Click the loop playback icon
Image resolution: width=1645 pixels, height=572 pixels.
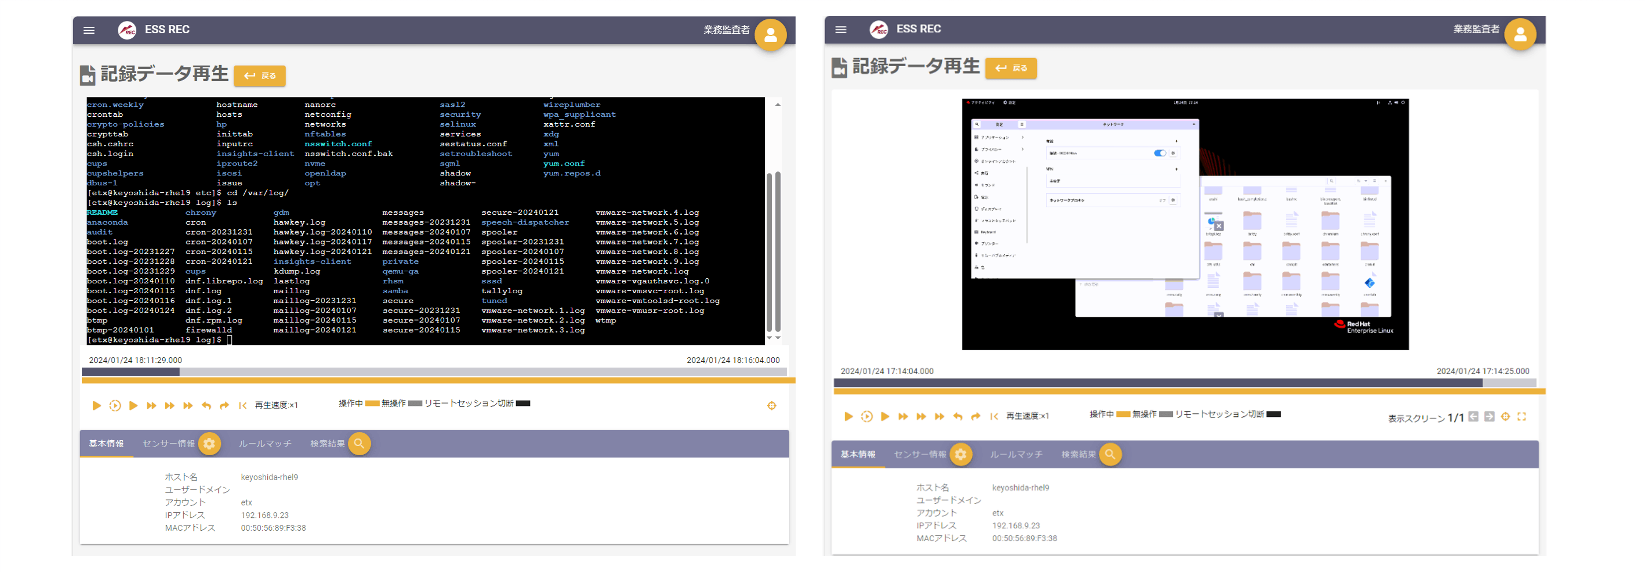coord(115,405)
